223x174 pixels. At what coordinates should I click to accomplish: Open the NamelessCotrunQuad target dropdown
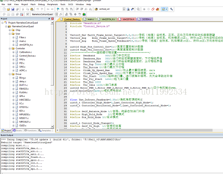pyautogui.click(x=57, y=14)
